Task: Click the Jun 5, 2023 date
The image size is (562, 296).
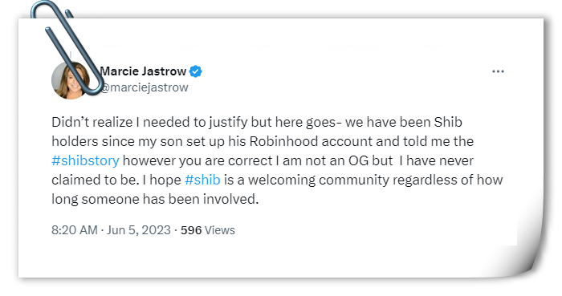Action: [x=138, y=229]
